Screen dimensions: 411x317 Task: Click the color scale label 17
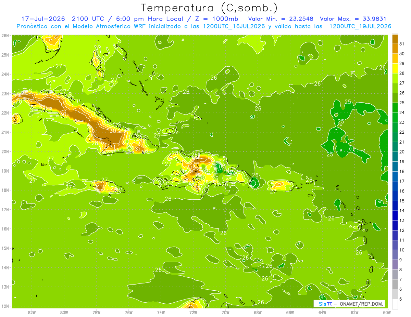click(x=401, y=181)
